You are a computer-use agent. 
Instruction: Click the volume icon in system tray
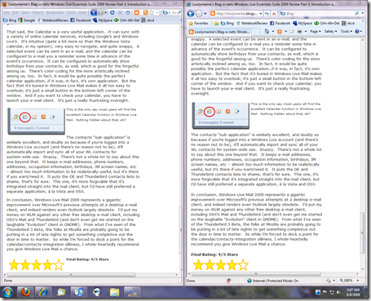[x=338, y=292]
